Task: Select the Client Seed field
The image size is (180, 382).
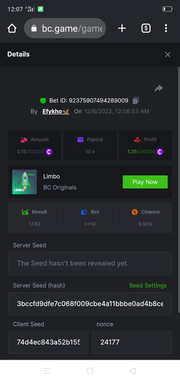Action: (48, 342)
